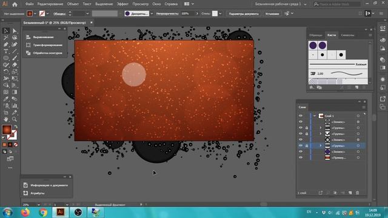The image size is (388, 218).
Task: Open the Стиль style dropdown
Action: click(x=220, y=13)
